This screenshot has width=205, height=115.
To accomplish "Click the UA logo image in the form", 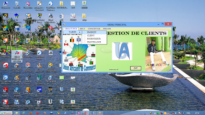I will click(x=122, y=51).
